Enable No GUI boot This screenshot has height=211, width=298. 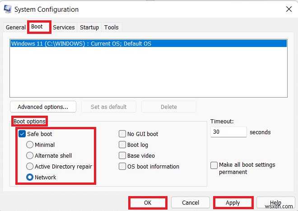122,134
